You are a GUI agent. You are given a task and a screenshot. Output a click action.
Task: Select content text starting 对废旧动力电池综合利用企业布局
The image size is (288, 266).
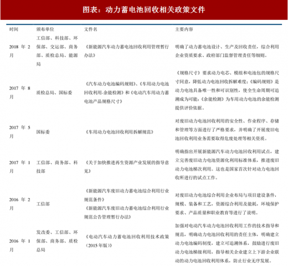pos(227,204)
